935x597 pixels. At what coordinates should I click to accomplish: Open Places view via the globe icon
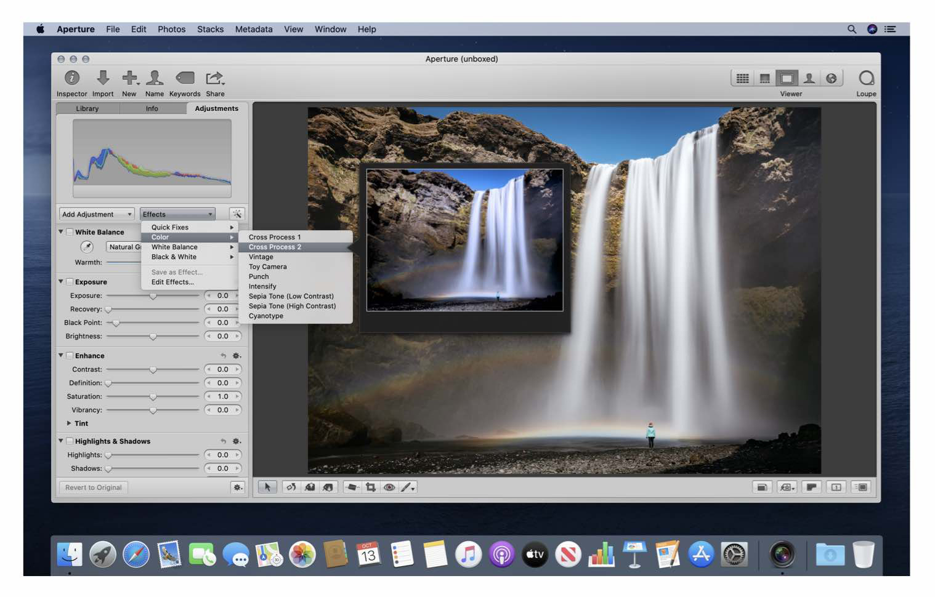tap(832, 79)
